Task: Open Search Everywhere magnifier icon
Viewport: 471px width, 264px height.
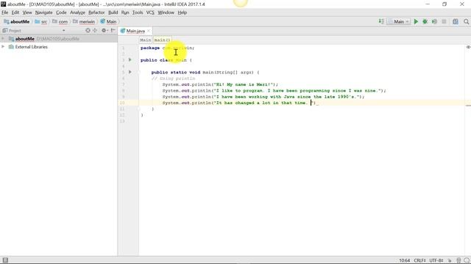Action: (x=466, y=21)
